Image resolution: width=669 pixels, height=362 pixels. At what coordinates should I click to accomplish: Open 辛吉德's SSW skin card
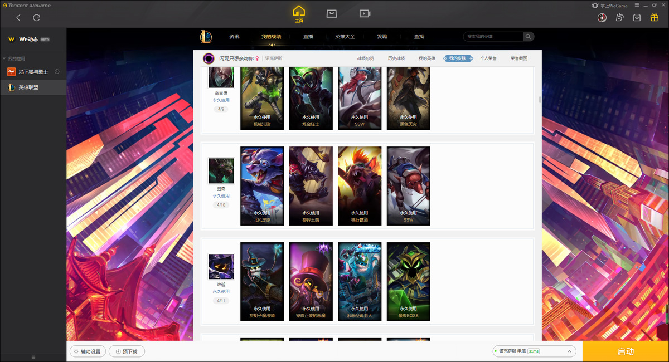[360, 99]
